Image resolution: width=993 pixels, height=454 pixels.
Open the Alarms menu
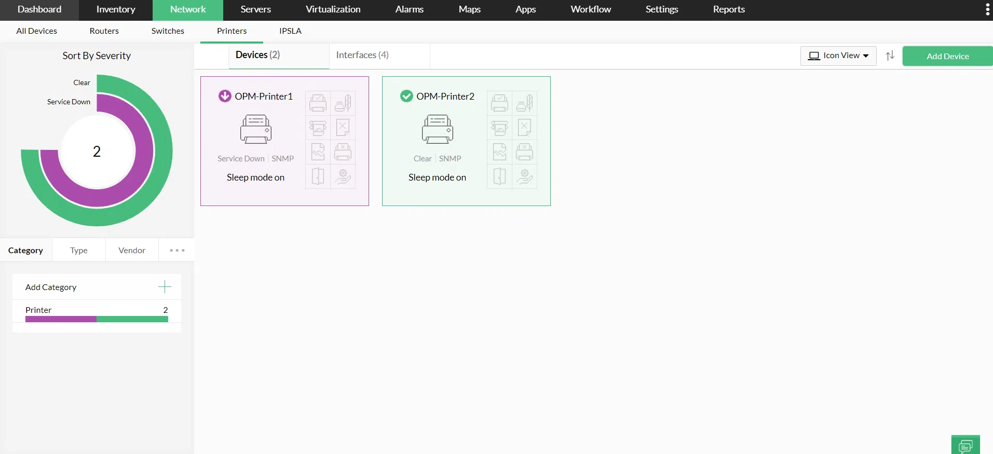tap(409, 9)
